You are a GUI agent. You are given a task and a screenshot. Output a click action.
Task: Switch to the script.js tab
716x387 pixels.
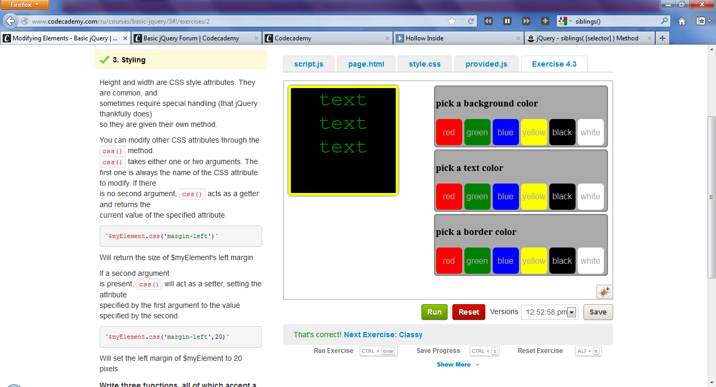pos(309,64)
